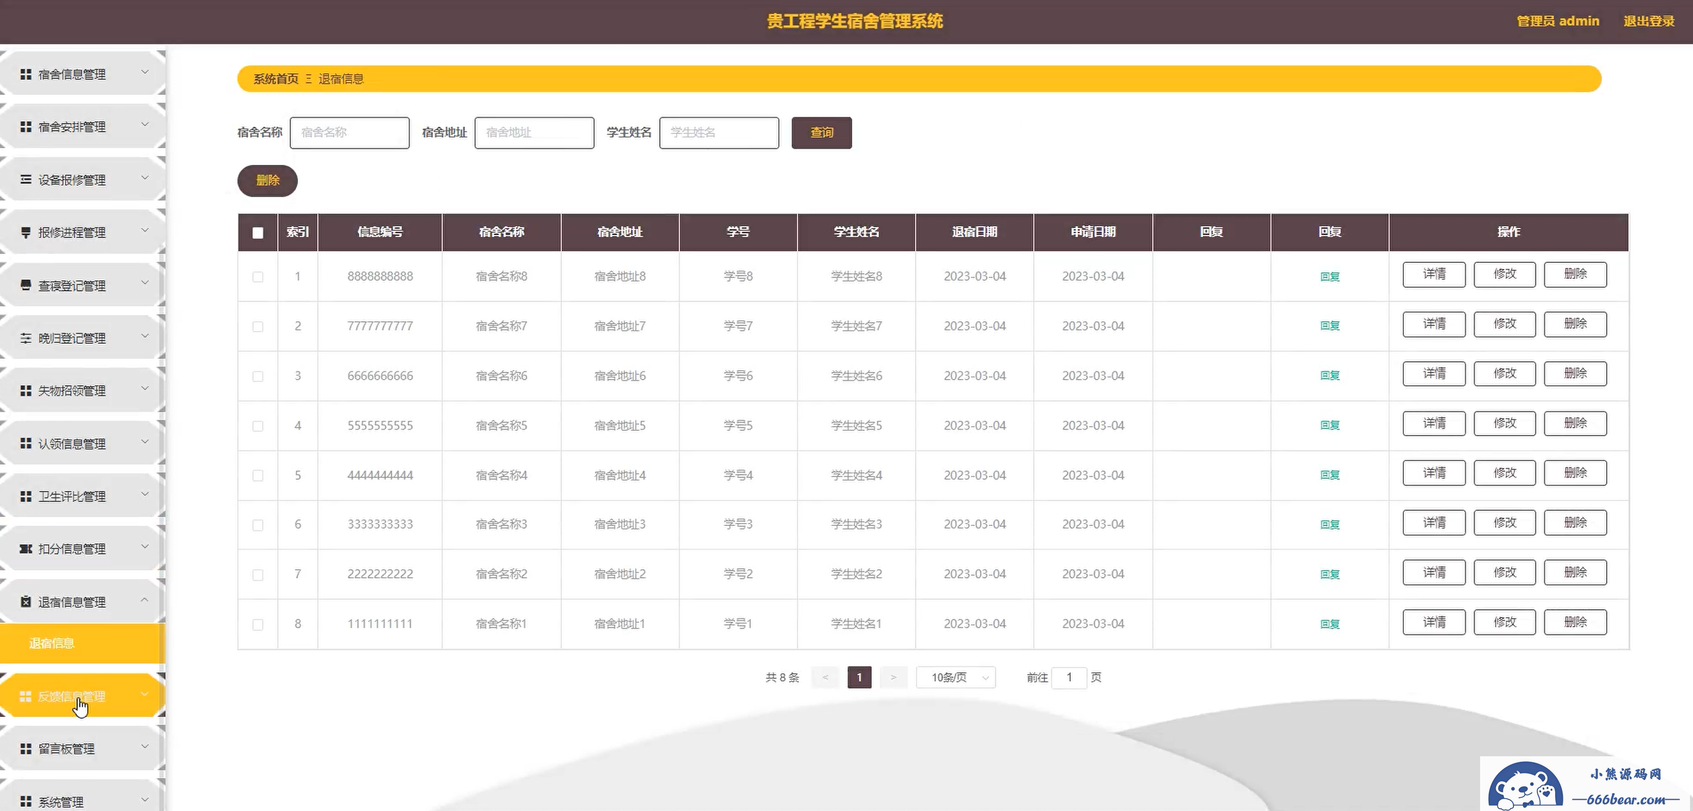Viewport: 1693px width, 811px height.
Task: Open 扣分信息管理 menu
Action: 81,549
